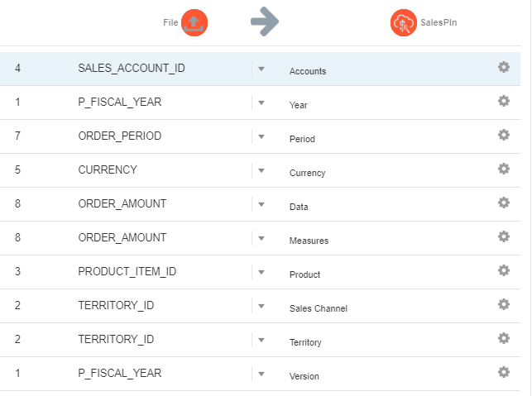Image resolution: width=532 pixels, height=396 pixels.
Task: Expand the SALES_ACCOUNT_ID column dropdown
Action: (x=261, y=69)
